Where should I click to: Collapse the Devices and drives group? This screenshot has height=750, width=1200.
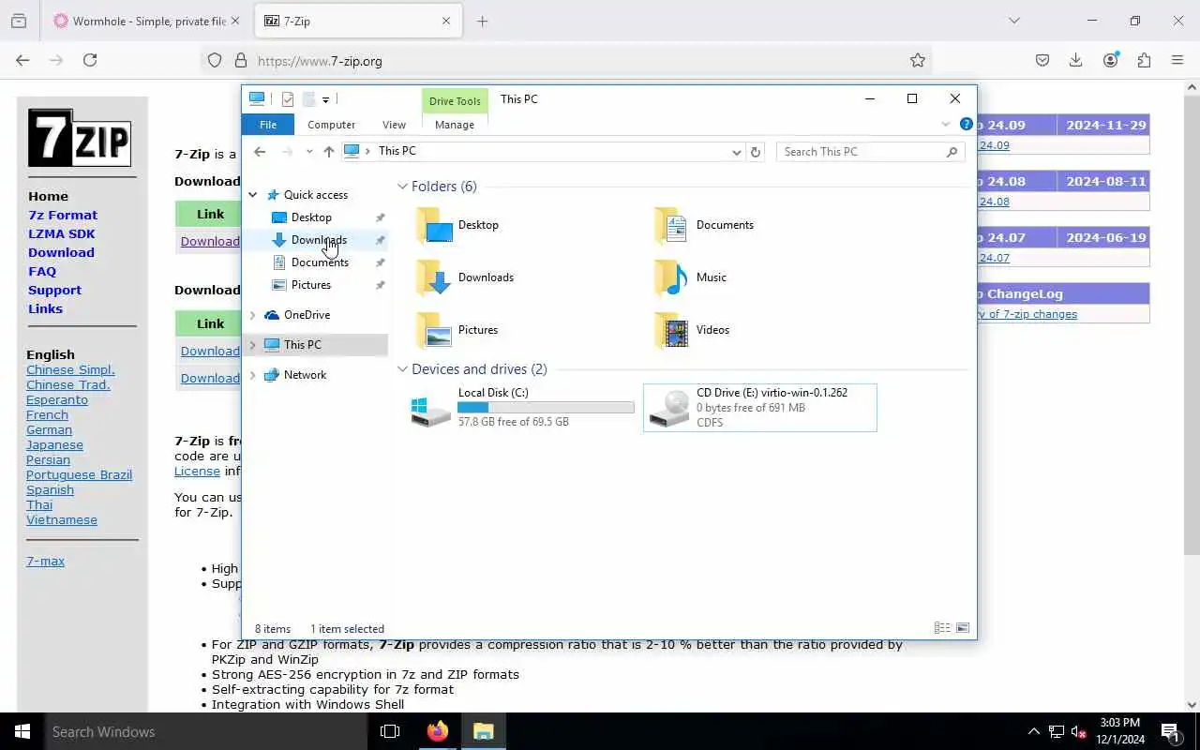tap(402, 369)
